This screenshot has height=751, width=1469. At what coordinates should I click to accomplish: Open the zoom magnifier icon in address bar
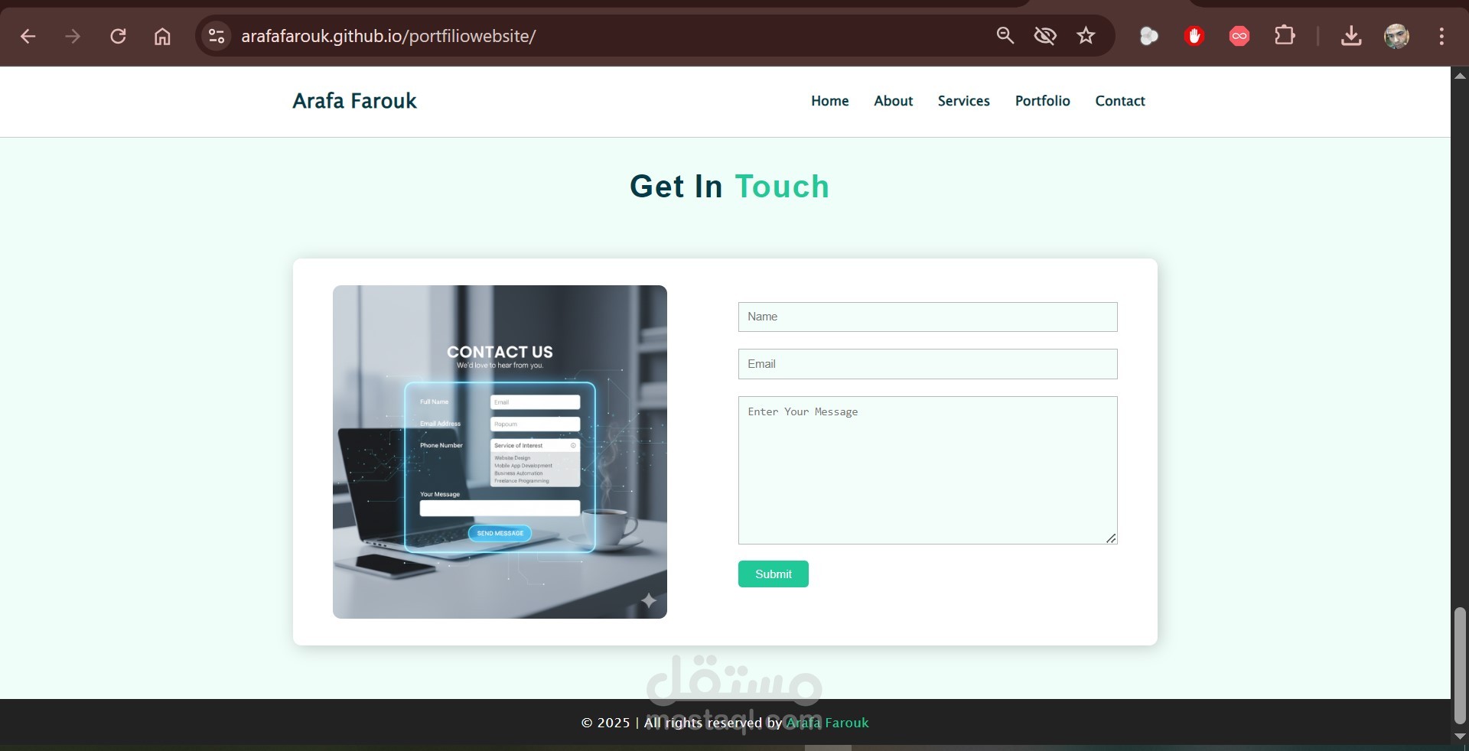click(1005, 35)
